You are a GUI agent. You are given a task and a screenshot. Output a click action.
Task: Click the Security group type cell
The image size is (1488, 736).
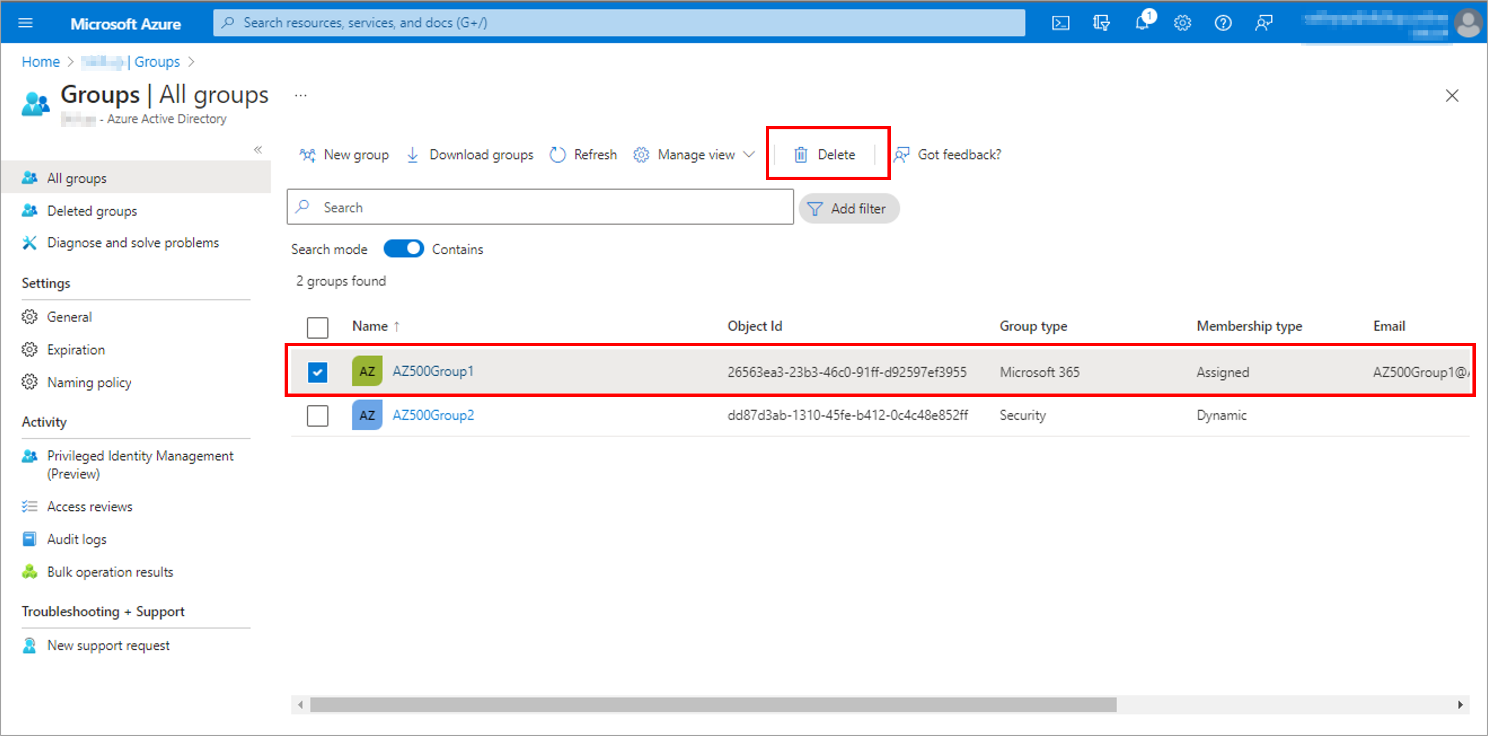[x=1022, y=415]
